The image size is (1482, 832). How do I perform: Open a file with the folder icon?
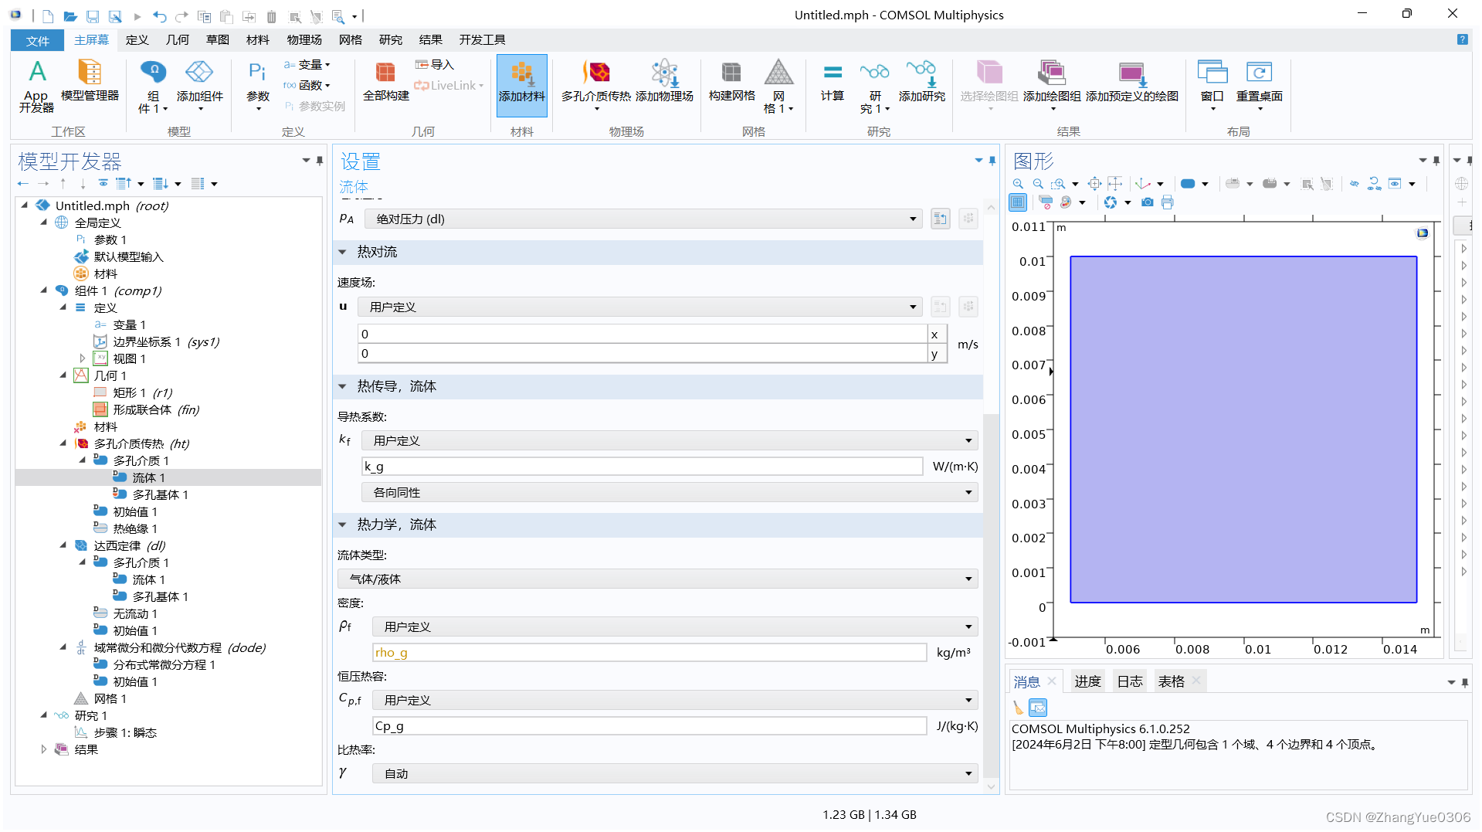(70, 15)
